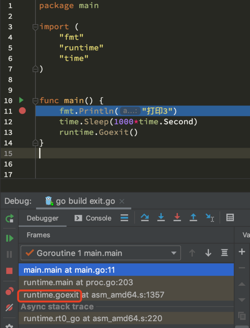Run main using green gutter arrow
This screenshot has width=250, height=328.
[x=21, y=100]
